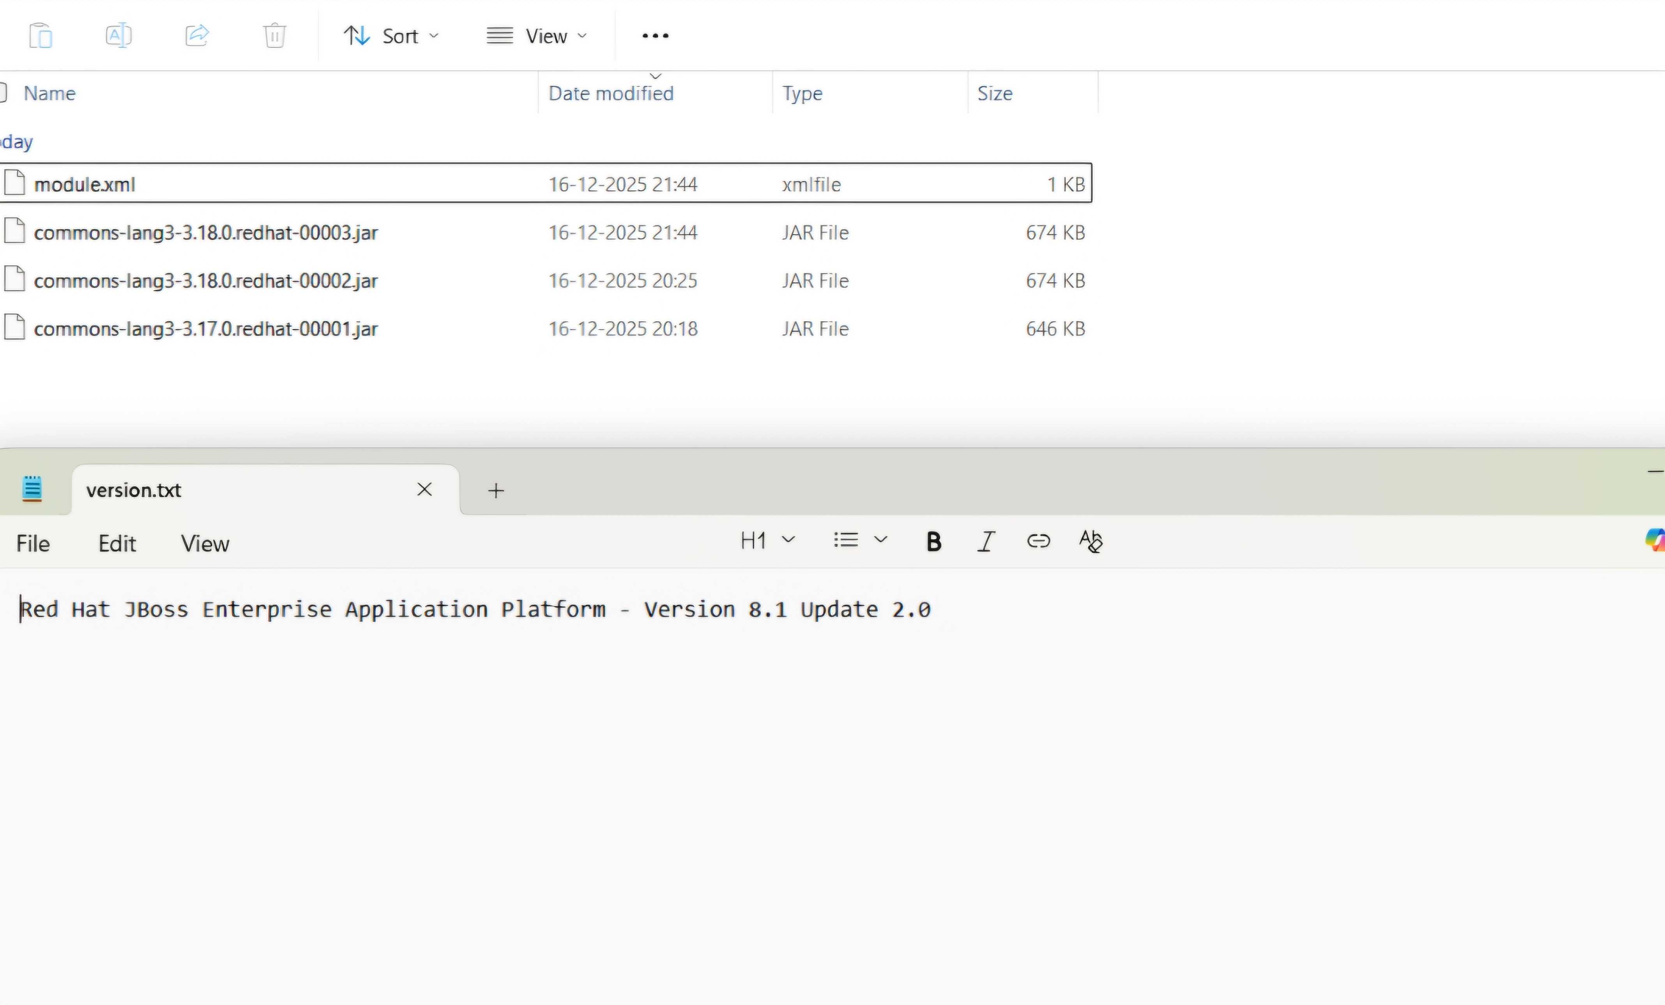
Task: Click the Rename icon in Explorer toolbar
Action: pyautogui.click(x=118, y=35)
